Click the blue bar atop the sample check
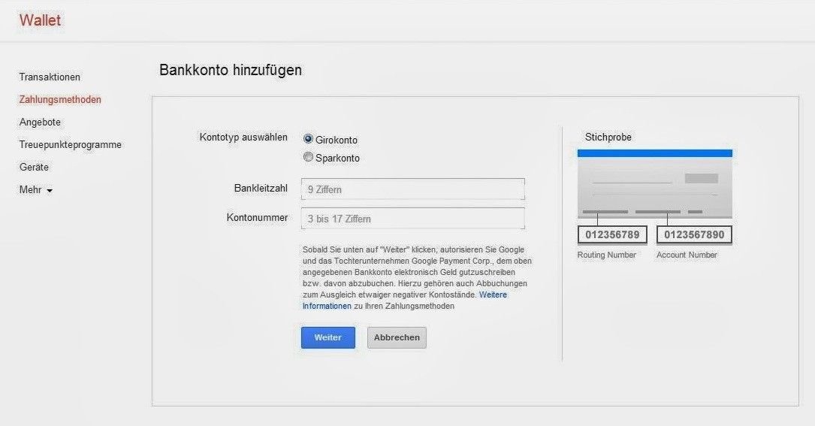 tap(655, 153)
